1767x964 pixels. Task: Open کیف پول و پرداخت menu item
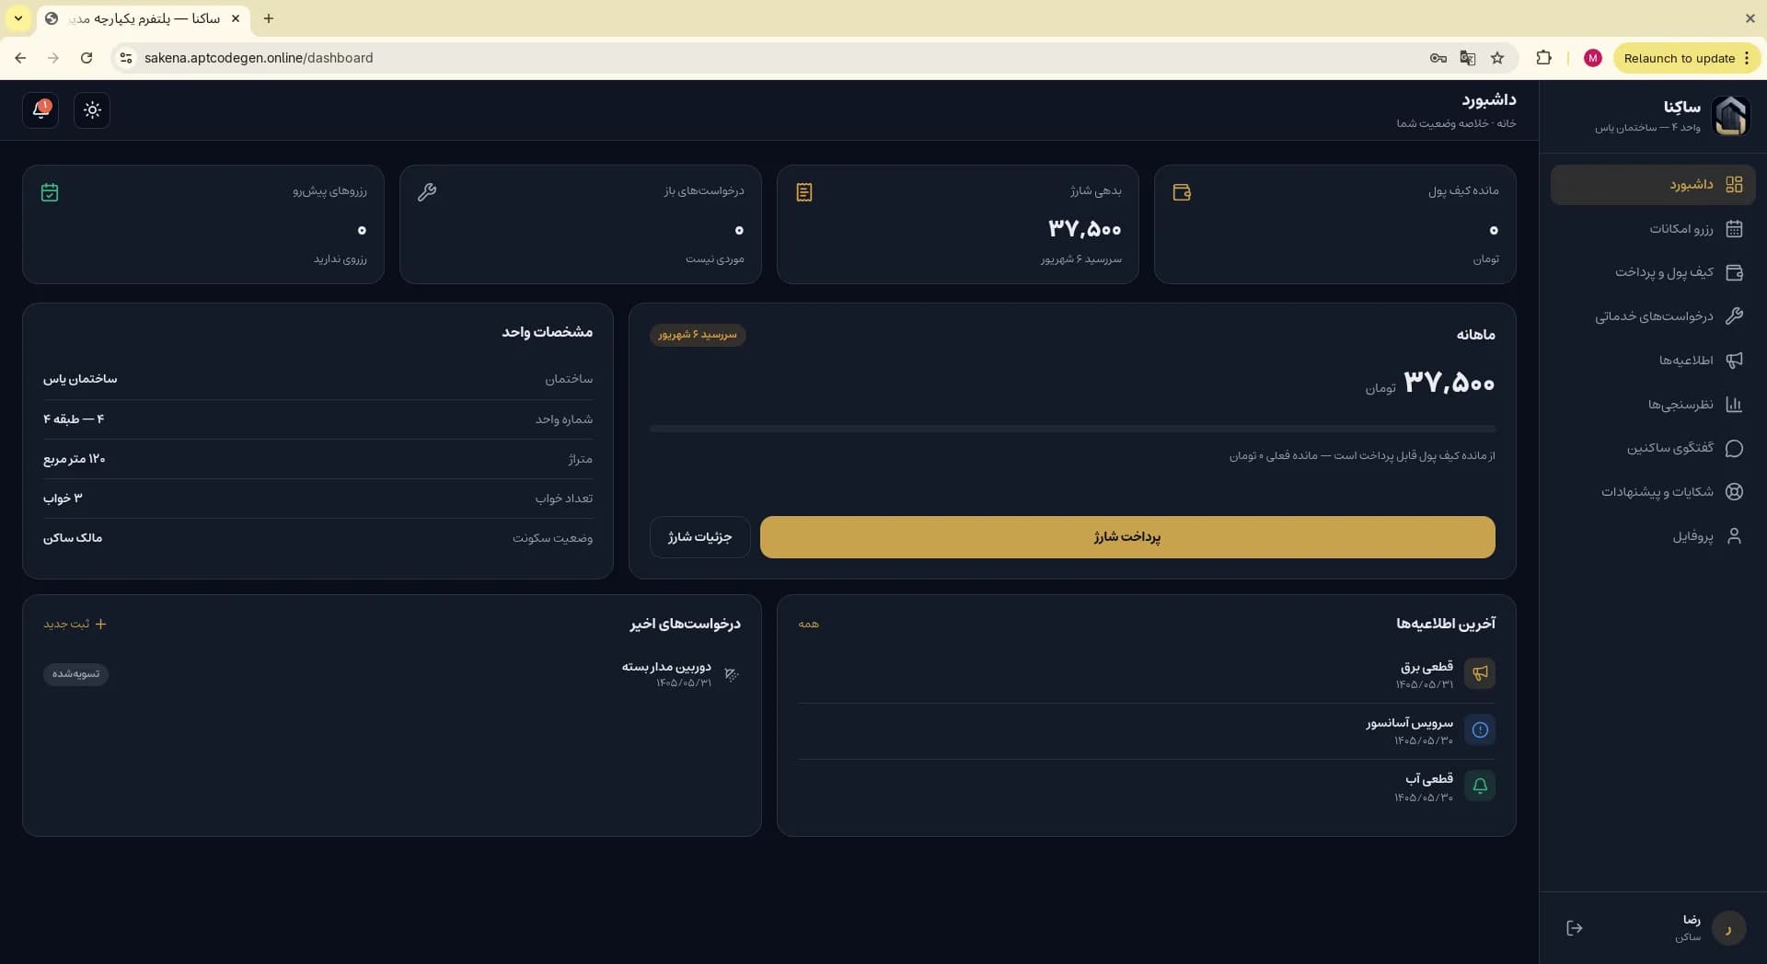point(1653,272)
